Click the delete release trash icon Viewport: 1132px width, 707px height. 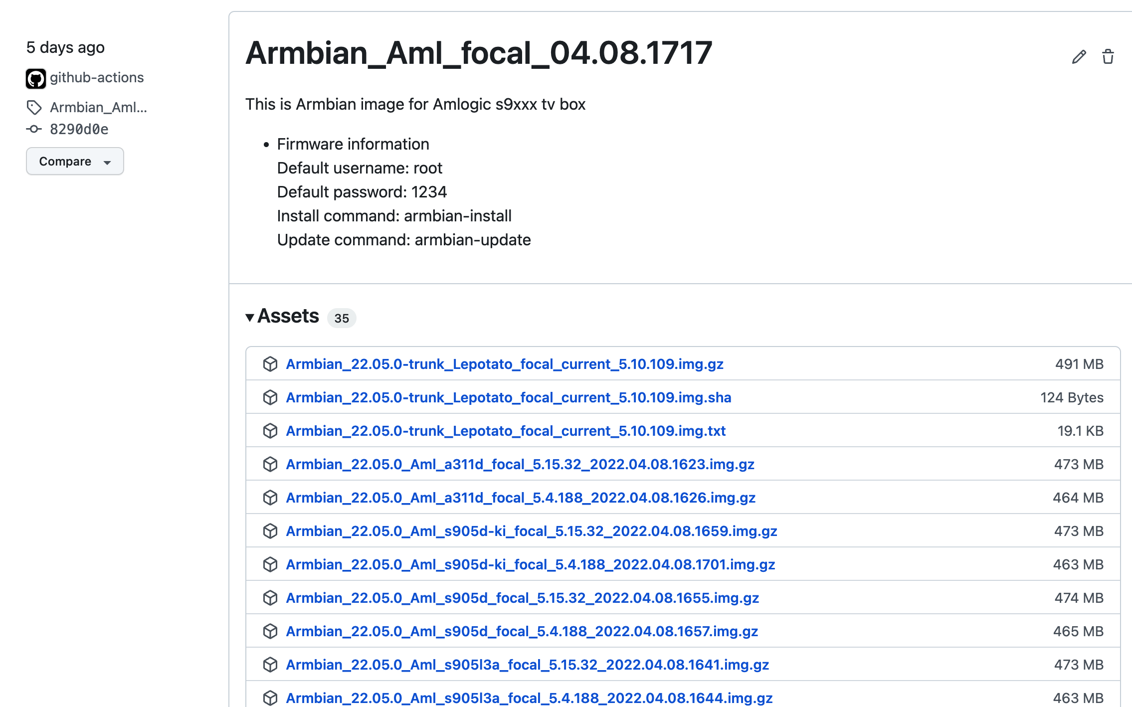(1109, 56)
